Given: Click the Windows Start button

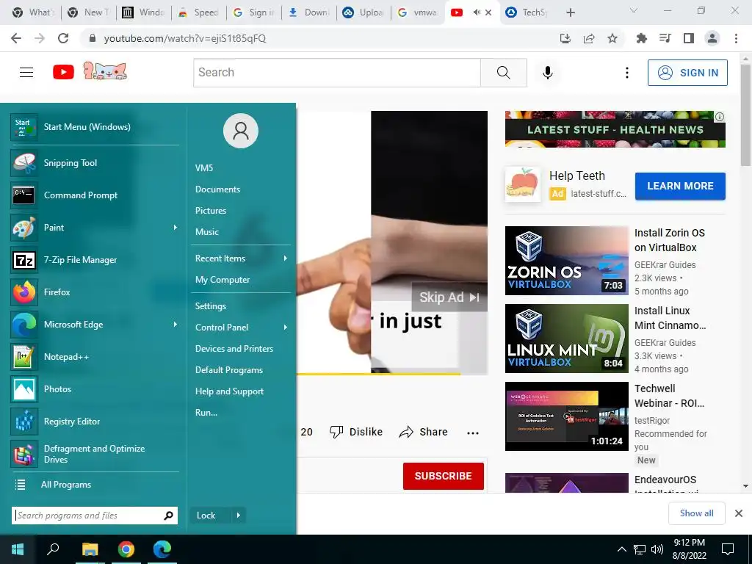Looking at the screenshot, I should (x=18, y=549).
